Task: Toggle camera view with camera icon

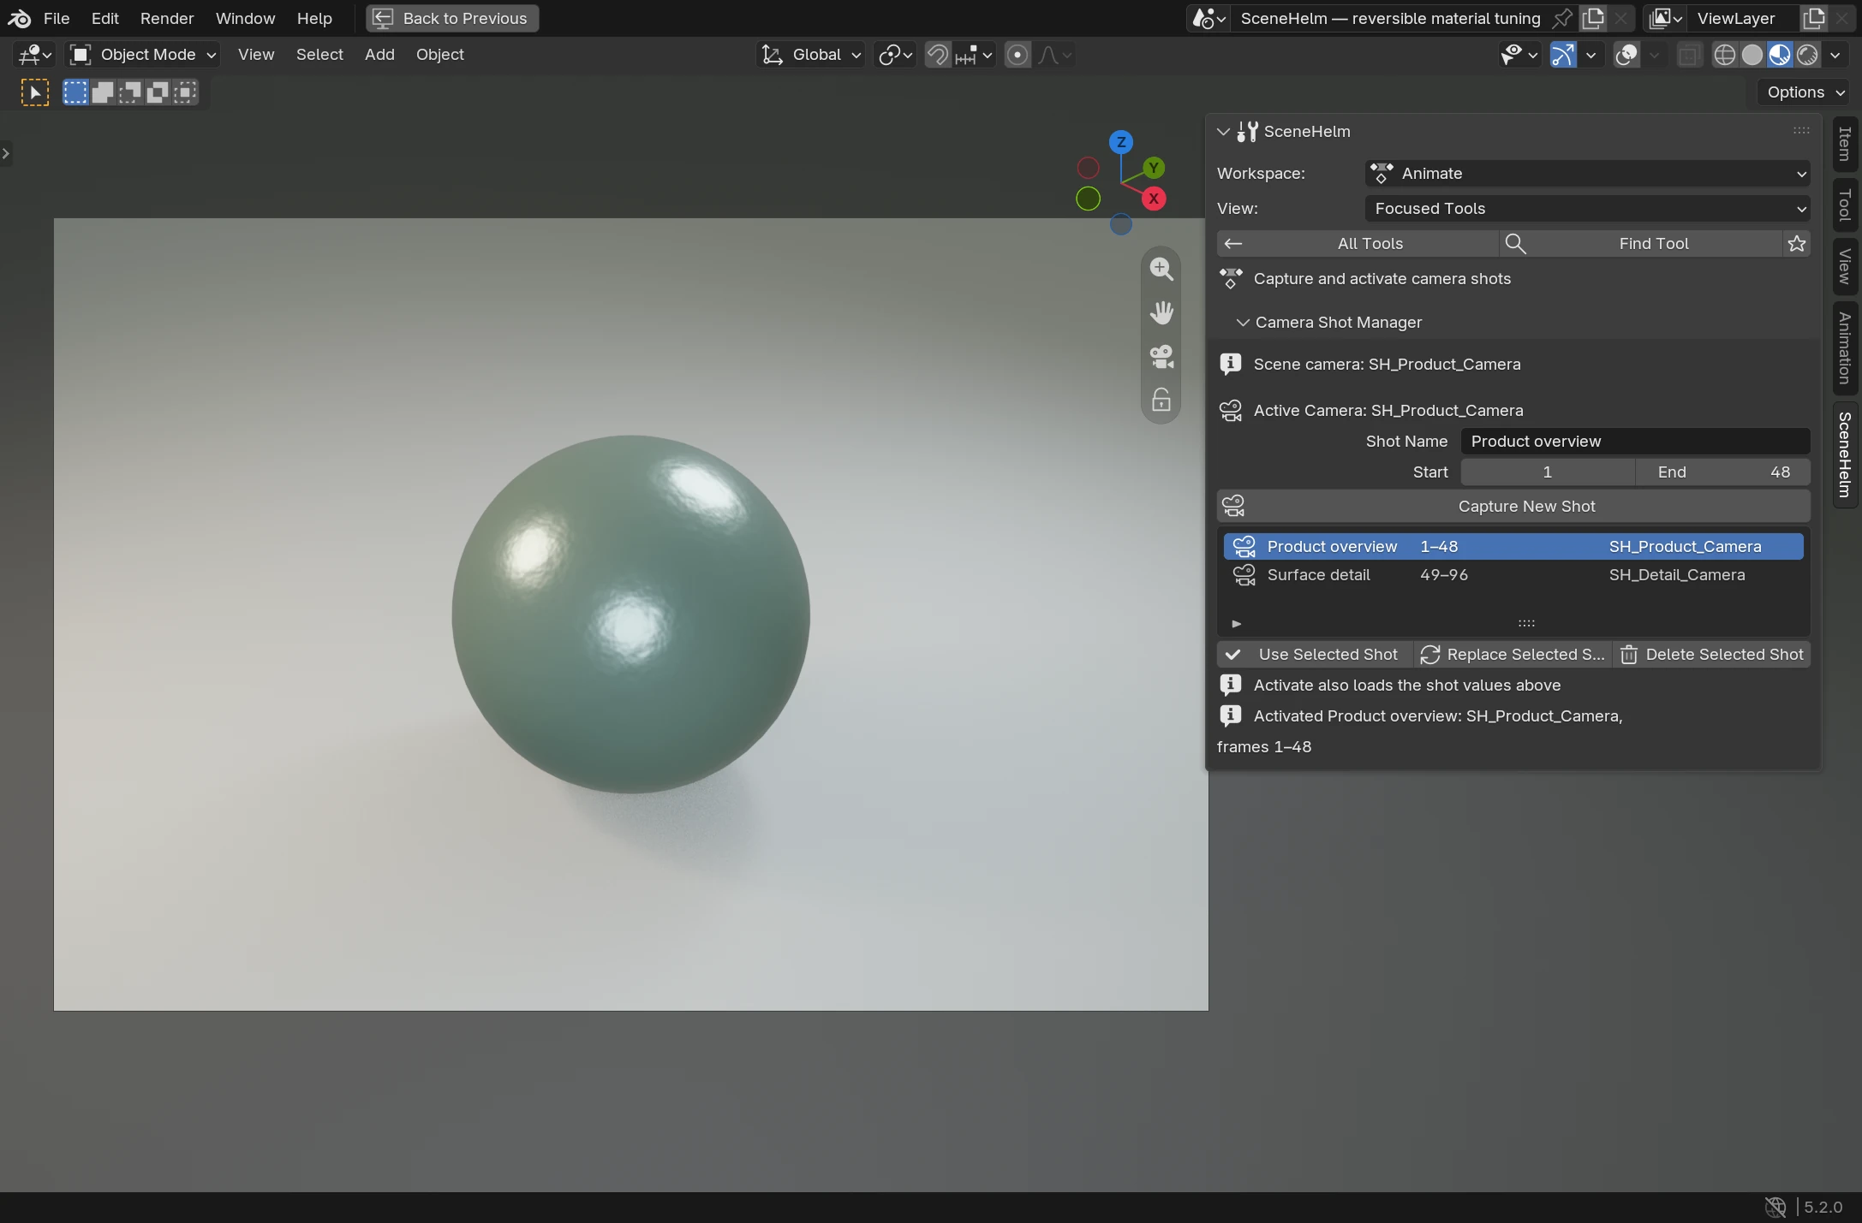Action: pyautogui.click(x=1161, y=356)
